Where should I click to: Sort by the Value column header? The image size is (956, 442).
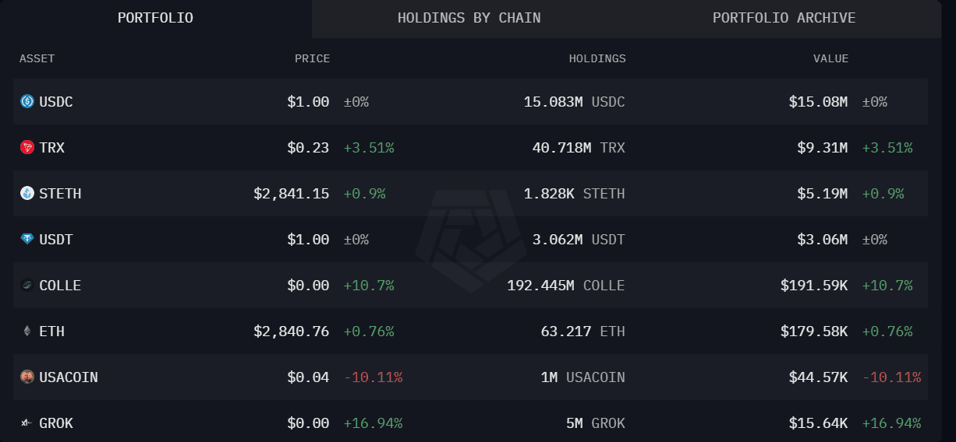[830, 58]
